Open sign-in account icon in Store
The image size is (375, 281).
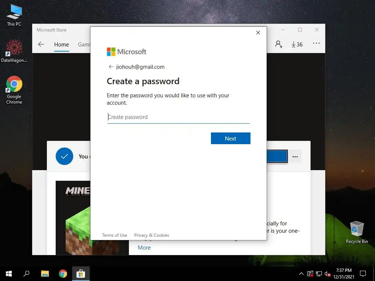click(279, 44)
